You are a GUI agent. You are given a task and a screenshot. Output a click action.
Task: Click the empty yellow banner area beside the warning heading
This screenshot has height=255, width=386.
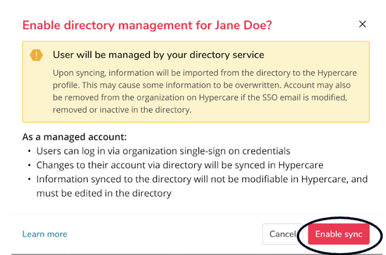coord(316,55)
